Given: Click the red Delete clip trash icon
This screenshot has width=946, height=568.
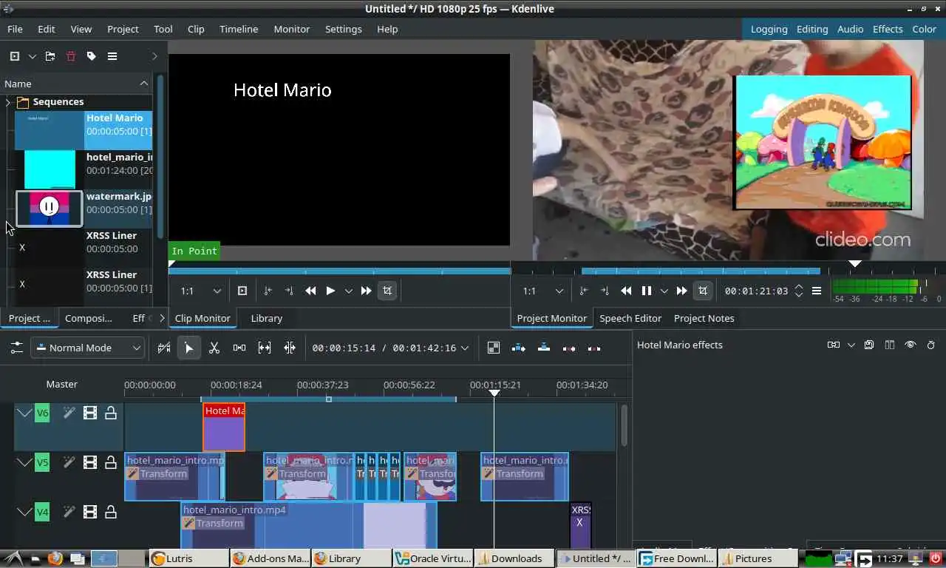Looking at the screenshot, I should [x=71, y=56].
